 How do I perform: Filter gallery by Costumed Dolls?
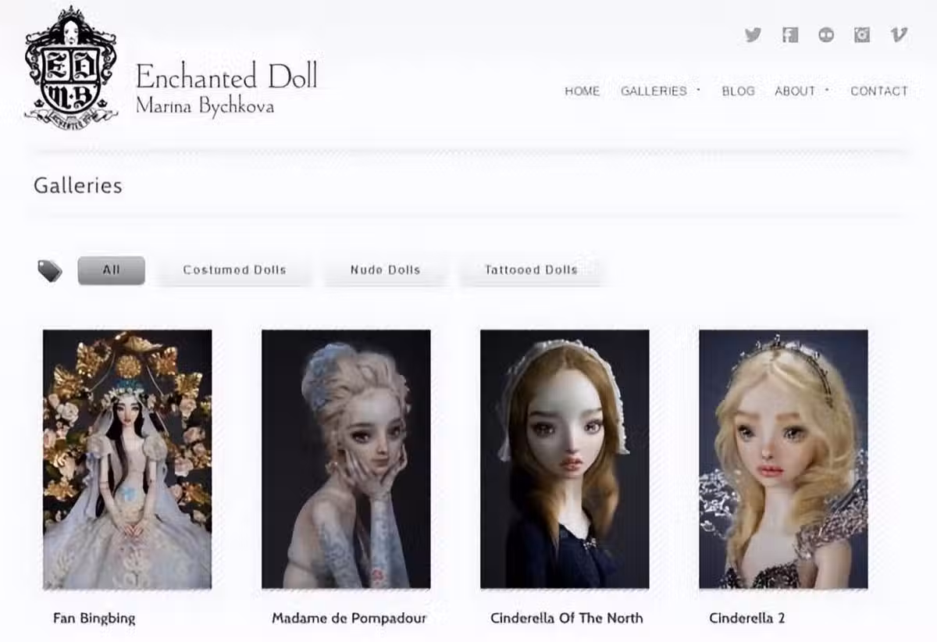click(x=234, y=270)
